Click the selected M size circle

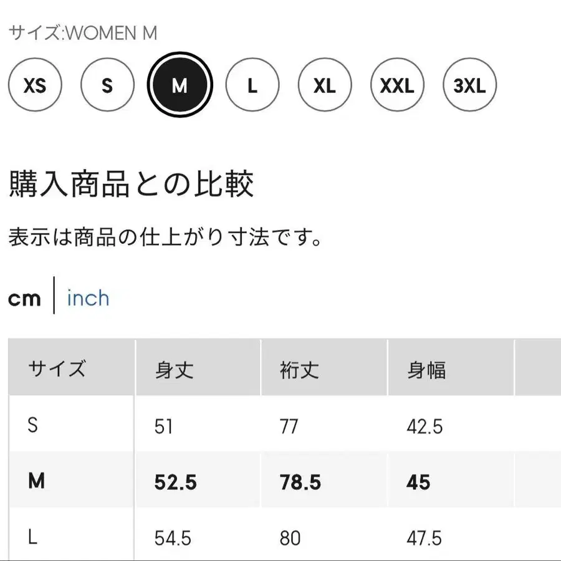(x=180, y=85)
